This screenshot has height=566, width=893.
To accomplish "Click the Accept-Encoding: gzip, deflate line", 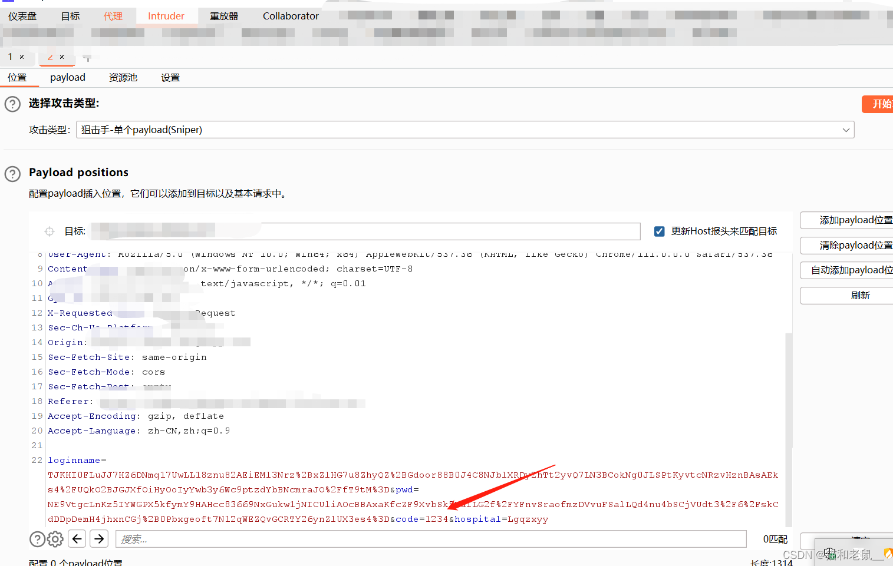I will pyautogui.click(x=136, y=416).
